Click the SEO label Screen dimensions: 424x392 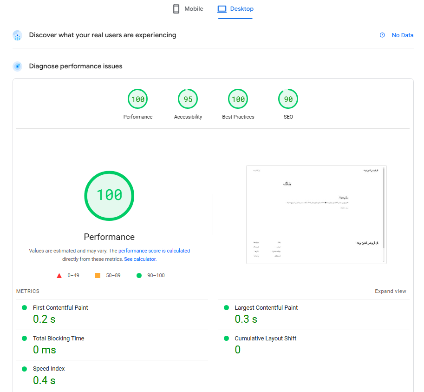[x=288, y=117]
